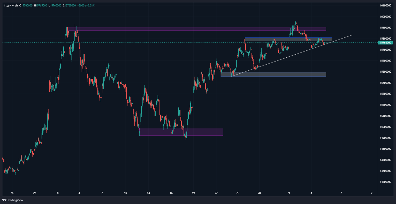Click the 16100000 label on price axis
396x204 pixels.
pos(385,6)
